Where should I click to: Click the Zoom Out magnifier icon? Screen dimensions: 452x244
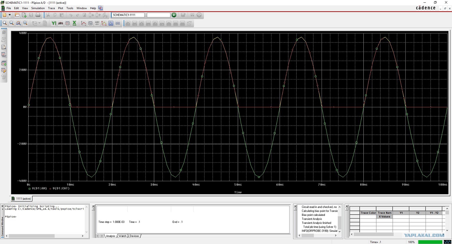[11, 23]
